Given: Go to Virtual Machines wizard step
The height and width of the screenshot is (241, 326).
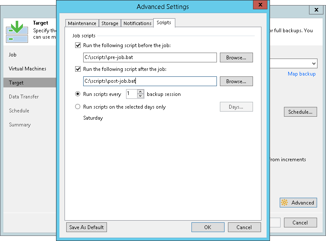Looking at the screenshot, I should click(28, 69).
